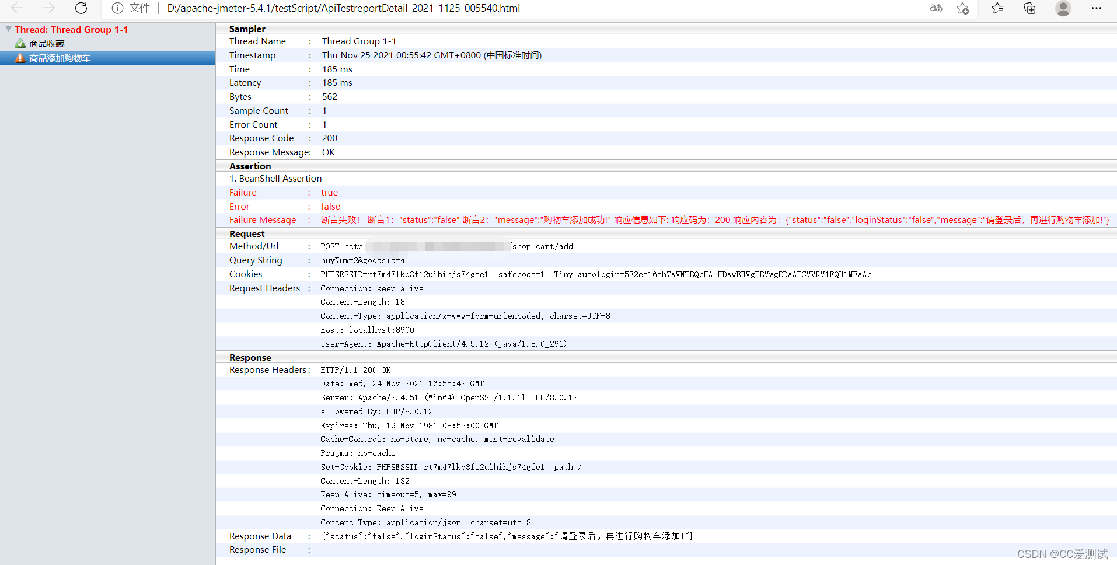Select the 商品收藏 sampler row
Viewport: 1117px width, 565px height.
(107, 44)
